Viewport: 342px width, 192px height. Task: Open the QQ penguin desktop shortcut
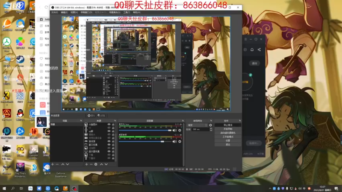(x=20, y=115)
